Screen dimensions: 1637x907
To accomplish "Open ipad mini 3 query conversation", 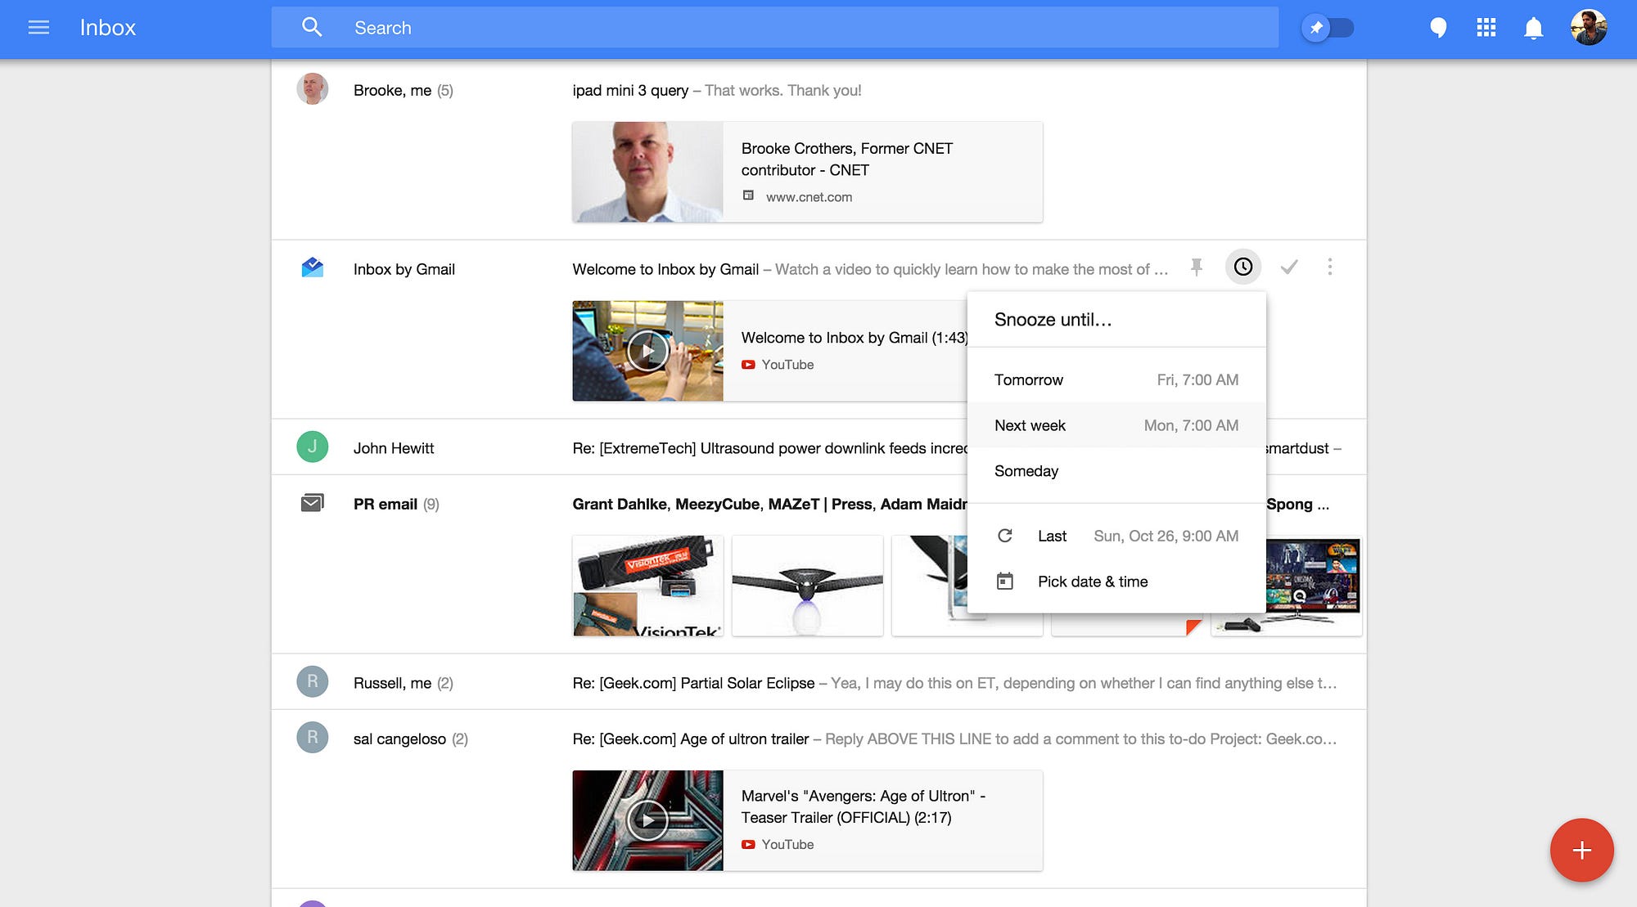I will click(818, 90).
